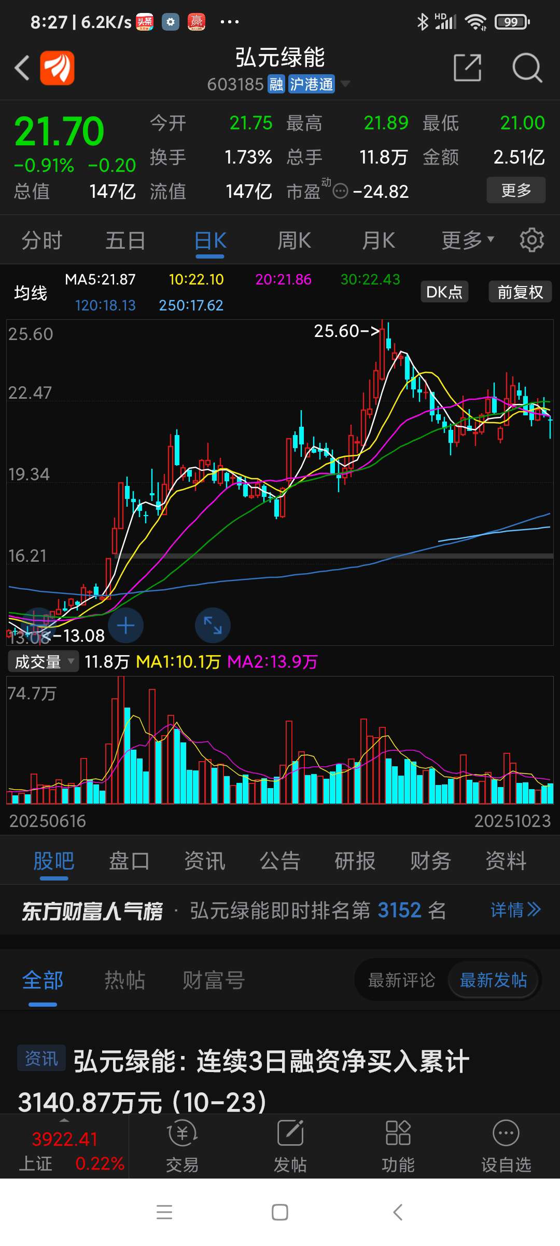Tap the orange Eastmoney app logo
This screenshot has width=560, height=1246.
coord(57,67)
